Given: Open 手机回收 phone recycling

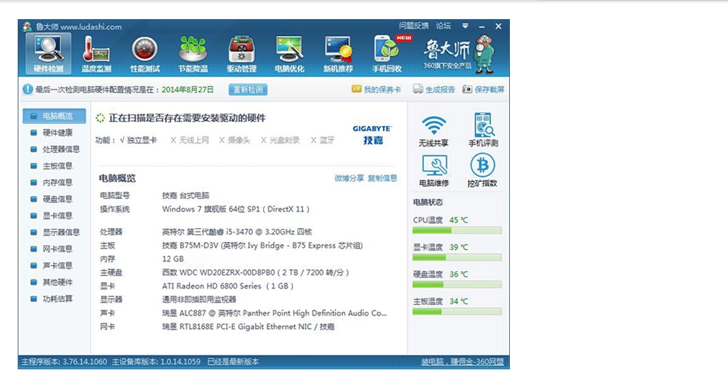Looking at the screenshot, I should pos(387,54).
